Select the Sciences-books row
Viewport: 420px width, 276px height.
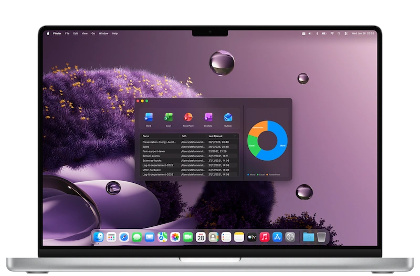click(x=189, y=161)
